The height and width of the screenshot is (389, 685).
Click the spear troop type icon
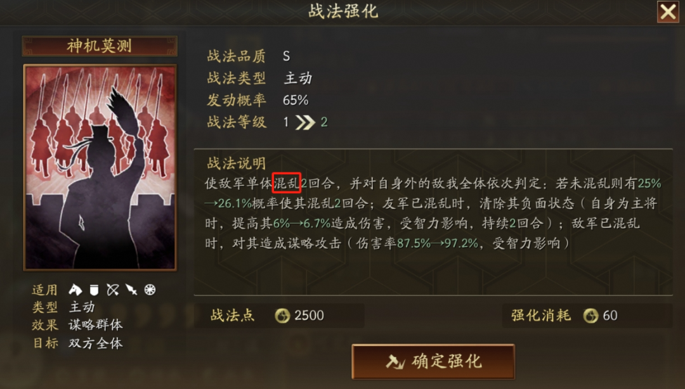131,290
